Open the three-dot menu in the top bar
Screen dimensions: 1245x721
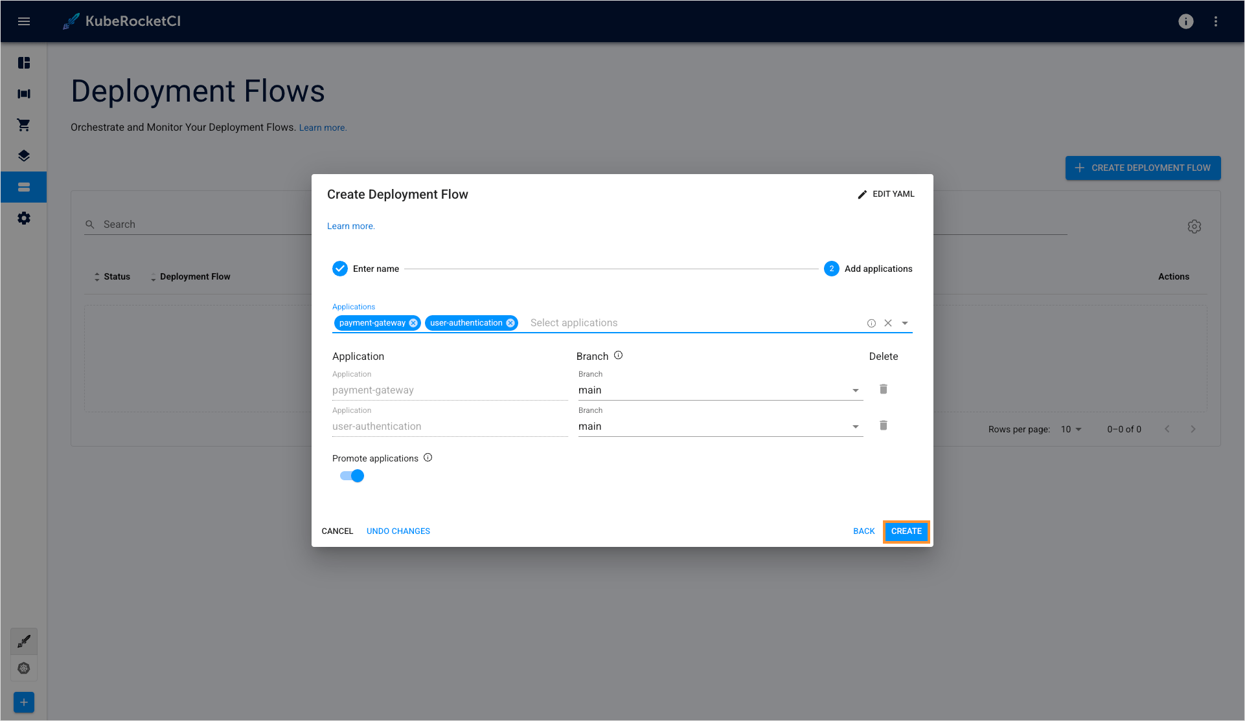point(1216,21)
